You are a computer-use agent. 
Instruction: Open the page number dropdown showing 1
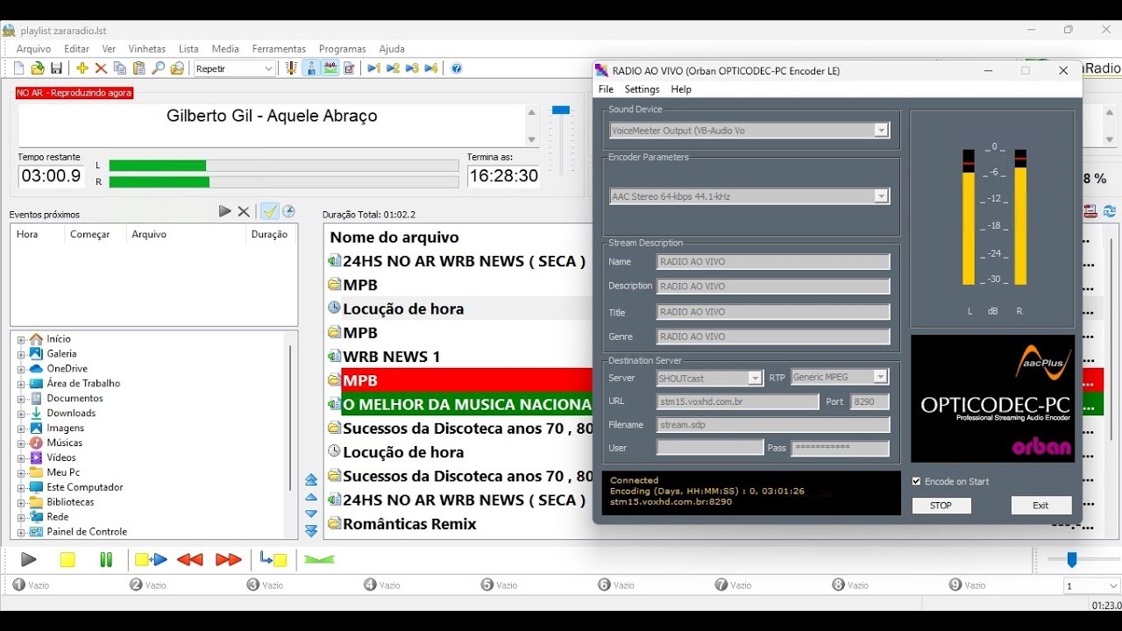(x=1091, y=585)
